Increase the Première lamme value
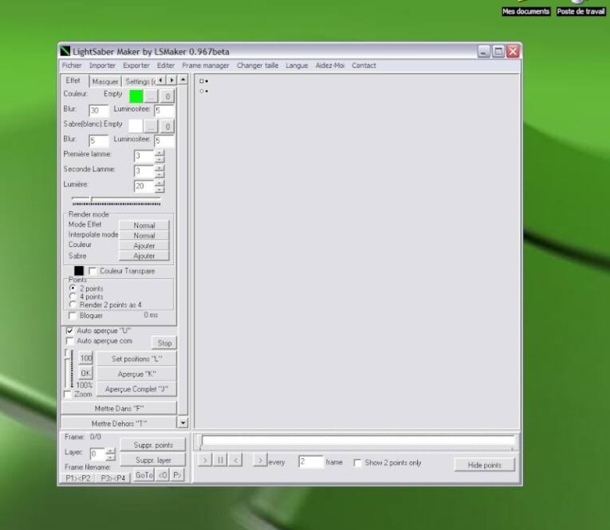The image size is (610, 530). pyautogui.click(x=159, y=153)
